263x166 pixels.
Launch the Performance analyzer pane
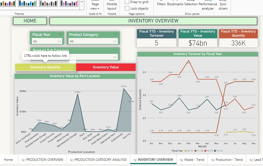(208, 6)
